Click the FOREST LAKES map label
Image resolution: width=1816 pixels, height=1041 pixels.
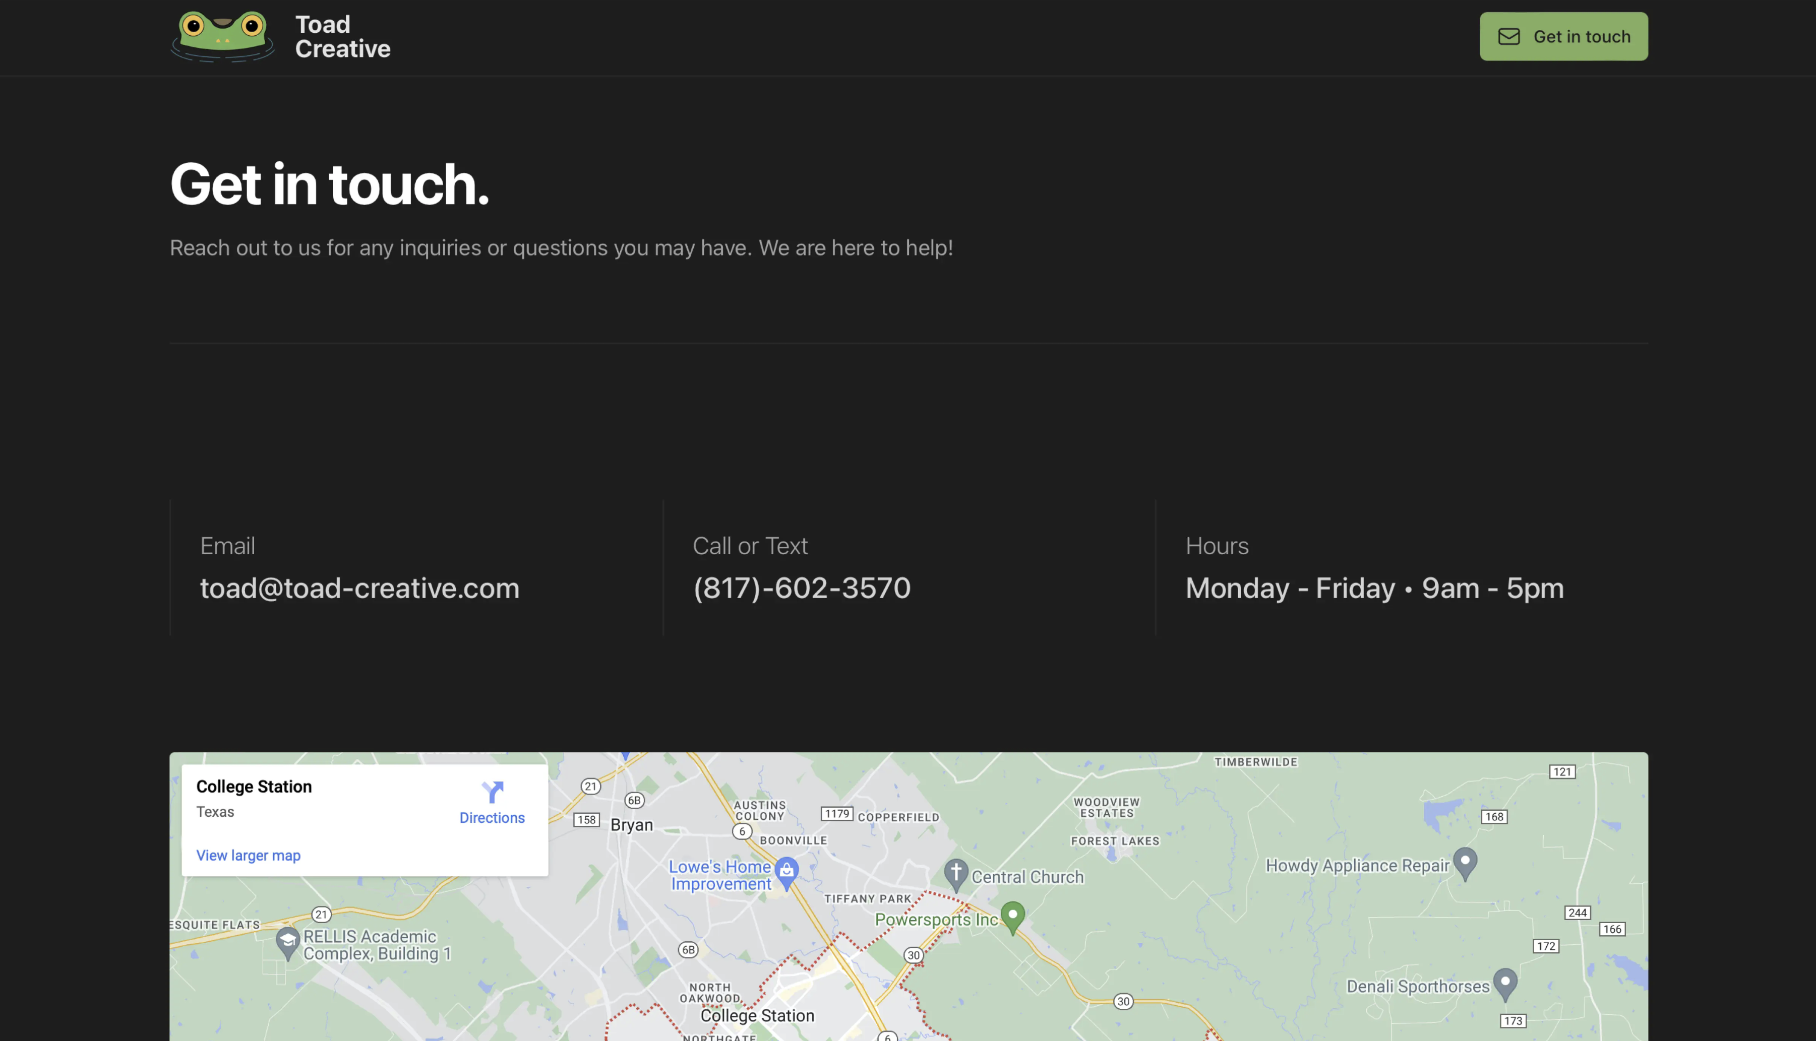(x=1115, y=841)
